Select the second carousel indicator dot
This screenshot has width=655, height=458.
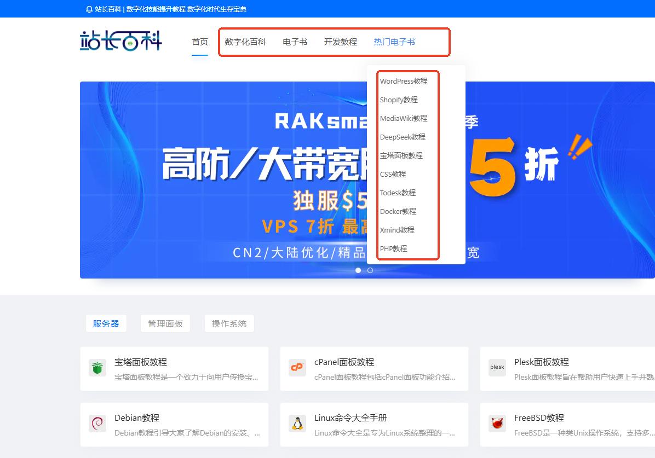pyautogui.click(x=370, y=270)
